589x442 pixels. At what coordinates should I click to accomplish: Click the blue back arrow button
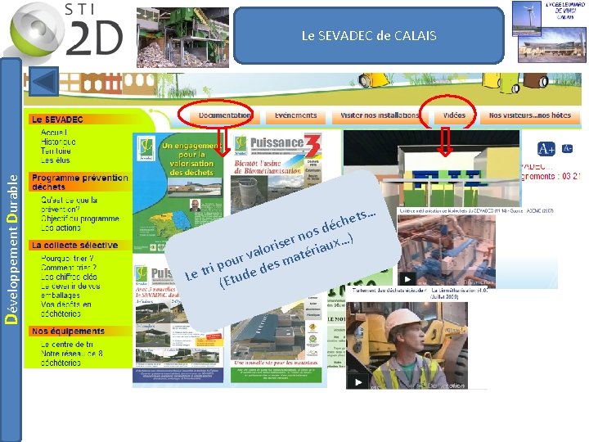(x=43, y=81)
